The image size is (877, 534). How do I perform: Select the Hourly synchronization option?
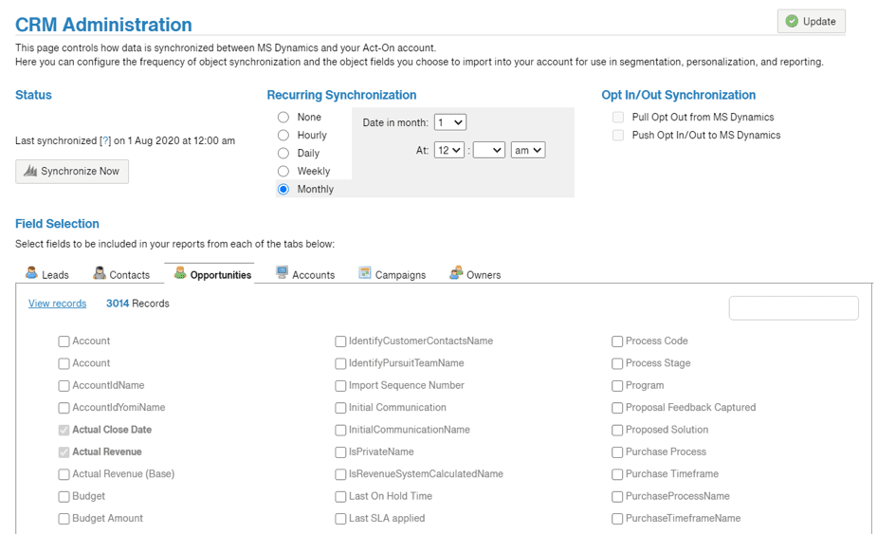click(283, 135)
